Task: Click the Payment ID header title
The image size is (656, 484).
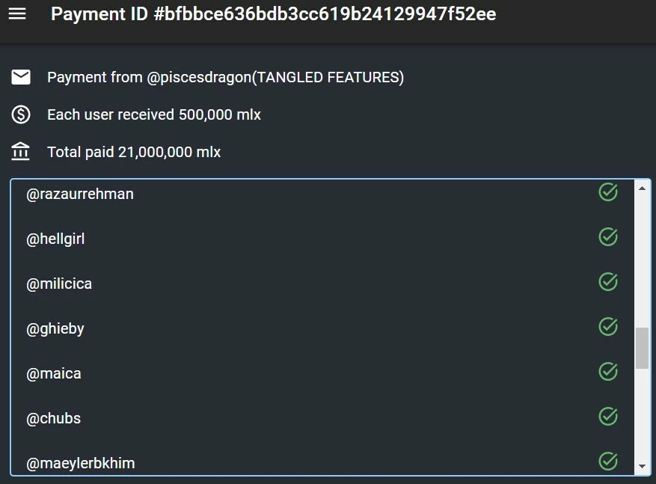Action: point(273,13)
